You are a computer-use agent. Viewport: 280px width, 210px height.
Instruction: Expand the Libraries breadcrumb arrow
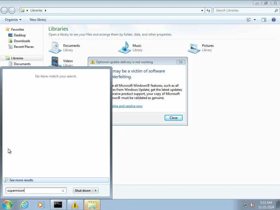(x=46, y=11)
